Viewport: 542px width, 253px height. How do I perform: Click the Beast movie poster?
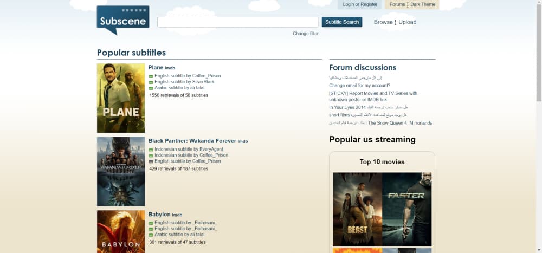coord(357,210)
